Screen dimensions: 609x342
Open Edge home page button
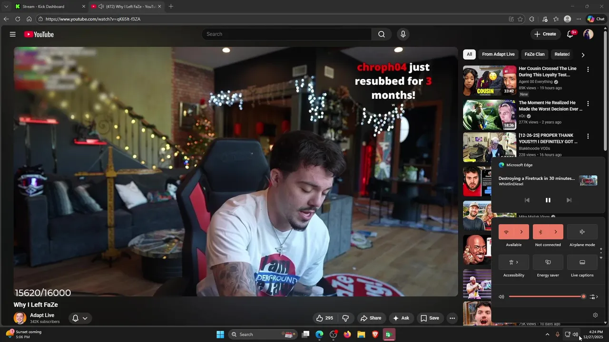[29, 19]
